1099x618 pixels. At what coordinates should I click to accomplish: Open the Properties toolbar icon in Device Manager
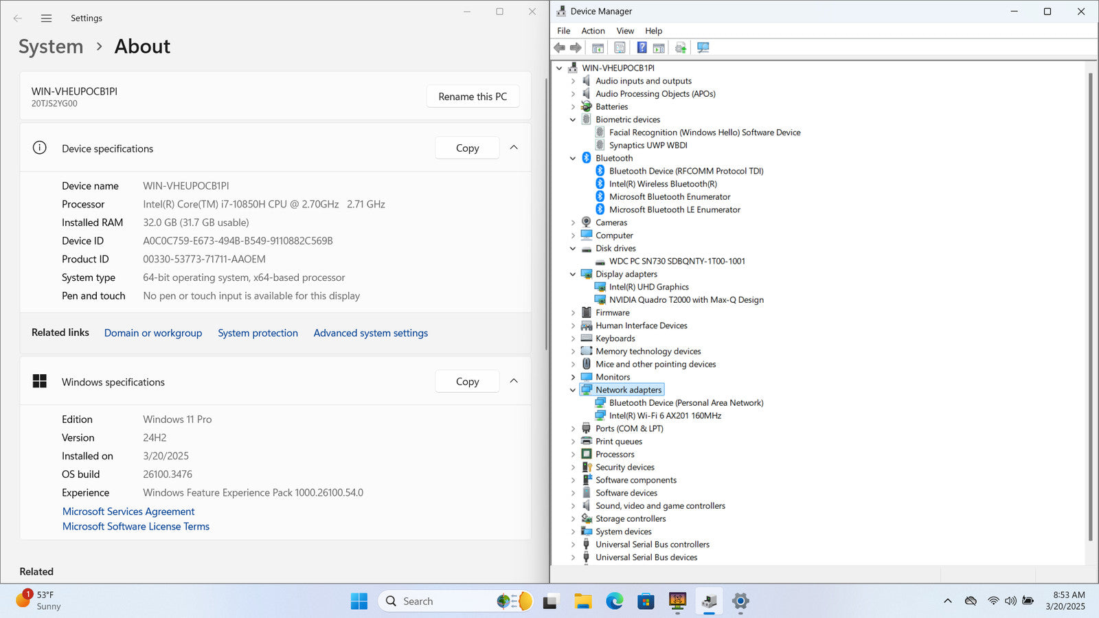coord(620,47)
